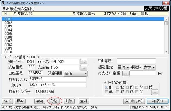Click the app icon in title bar
The width and height of the screenshot is (171, 111).
(3, 3)
